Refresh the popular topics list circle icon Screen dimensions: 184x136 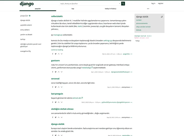click(x=30, y=16)
